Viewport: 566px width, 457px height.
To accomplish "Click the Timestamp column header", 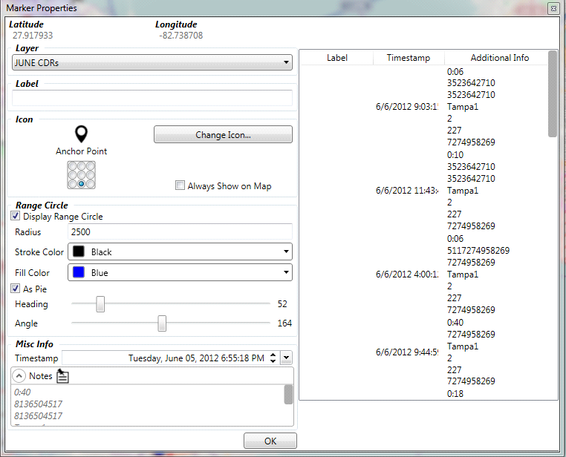I will (x=408, y=58).
